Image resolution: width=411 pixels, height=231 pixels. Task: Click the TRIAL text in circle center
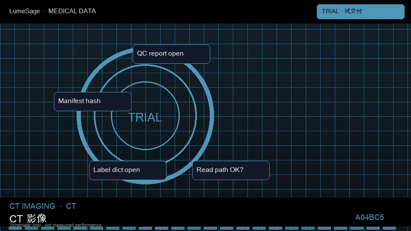145,117
